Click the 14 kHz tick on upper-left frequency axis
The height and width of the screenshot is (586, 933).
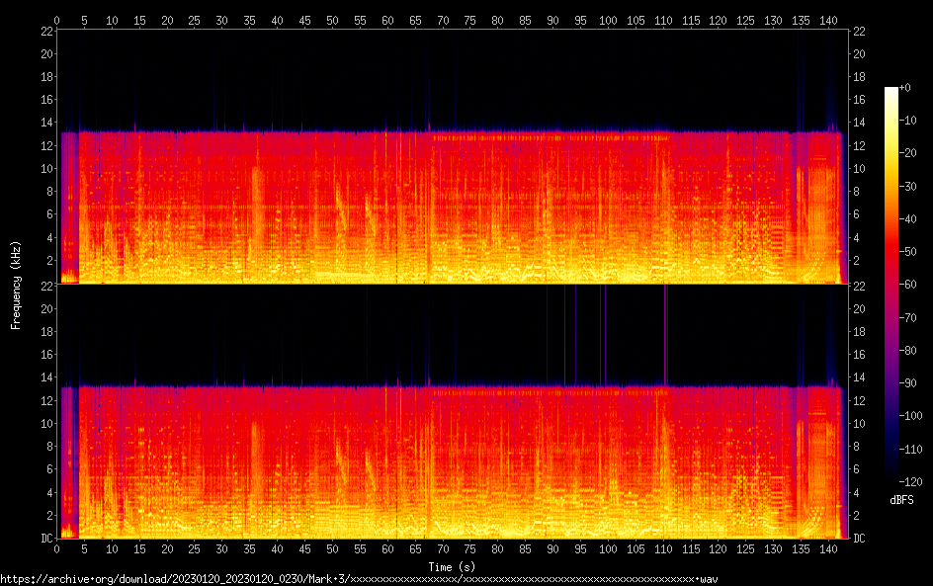point(47,123)
